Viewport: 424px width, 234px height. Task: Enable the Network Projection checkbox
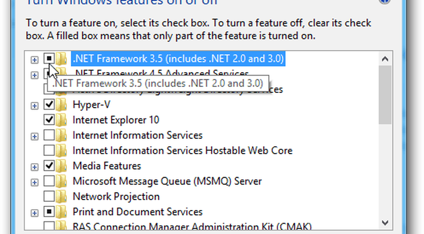click(x=49, y=196)
